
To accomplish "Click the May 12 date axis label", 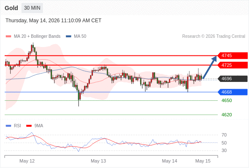I will click(27, 161).
